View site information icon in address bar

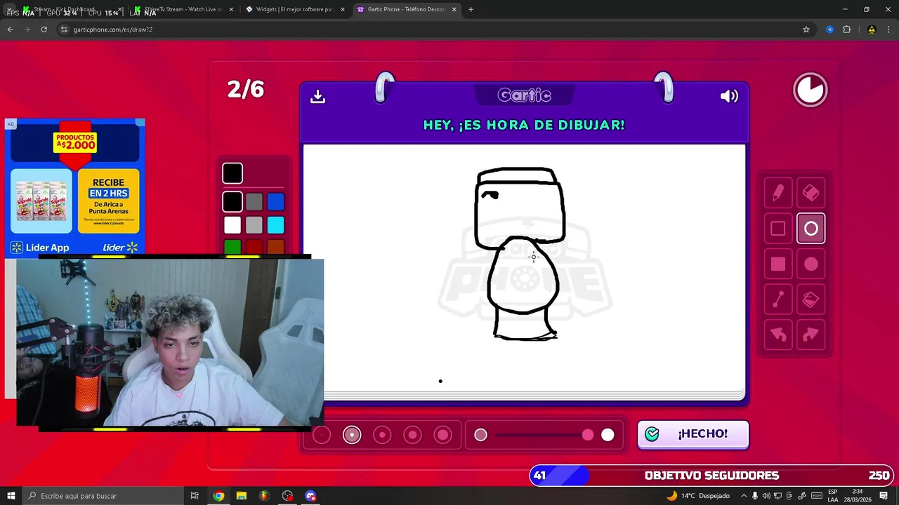click(64, 29)
